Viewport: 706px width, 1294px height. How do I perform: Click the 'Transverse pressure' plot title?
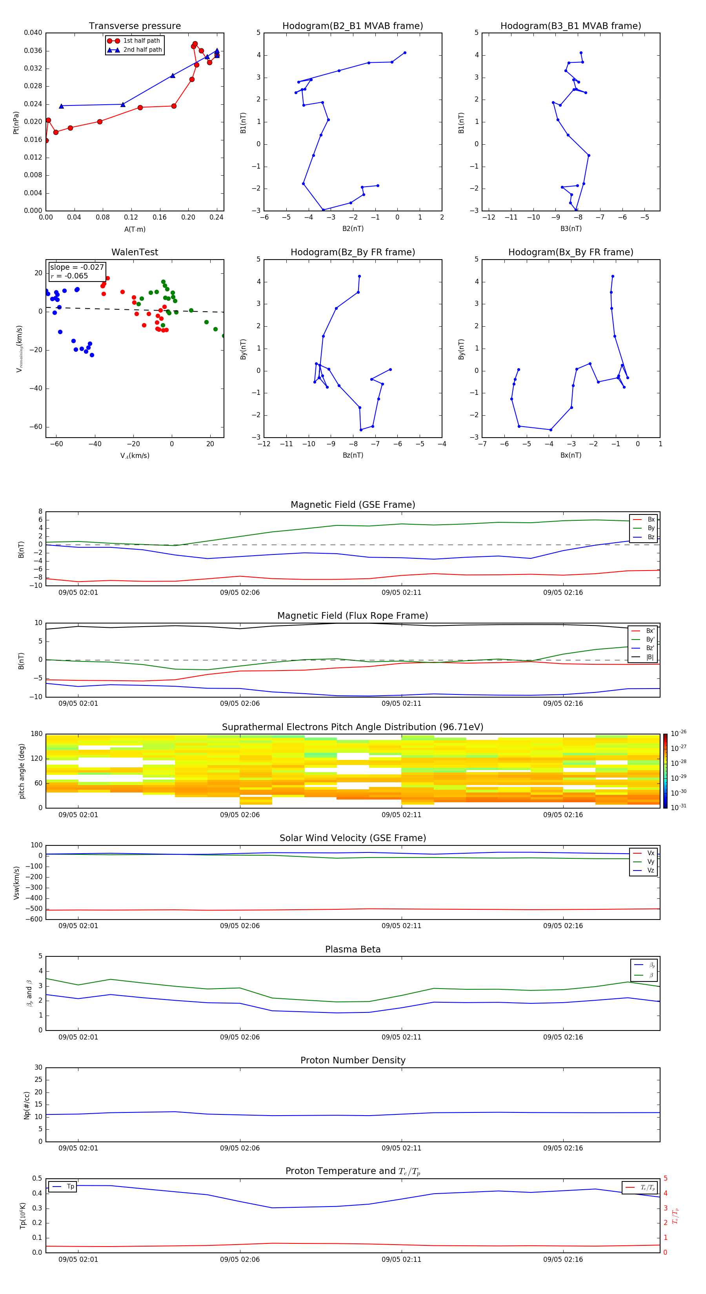click(x=135, y=26)
